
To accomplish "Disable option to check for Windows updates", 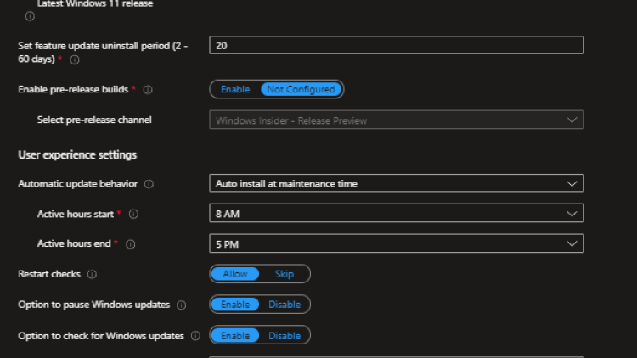I will pyautogui.click(x=285, y=336).
